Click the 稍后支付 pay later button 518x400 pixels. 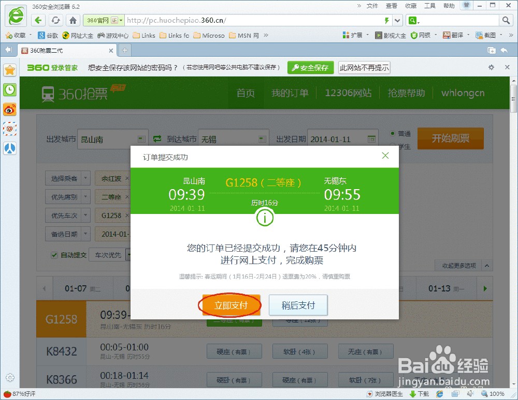[298, 305]
